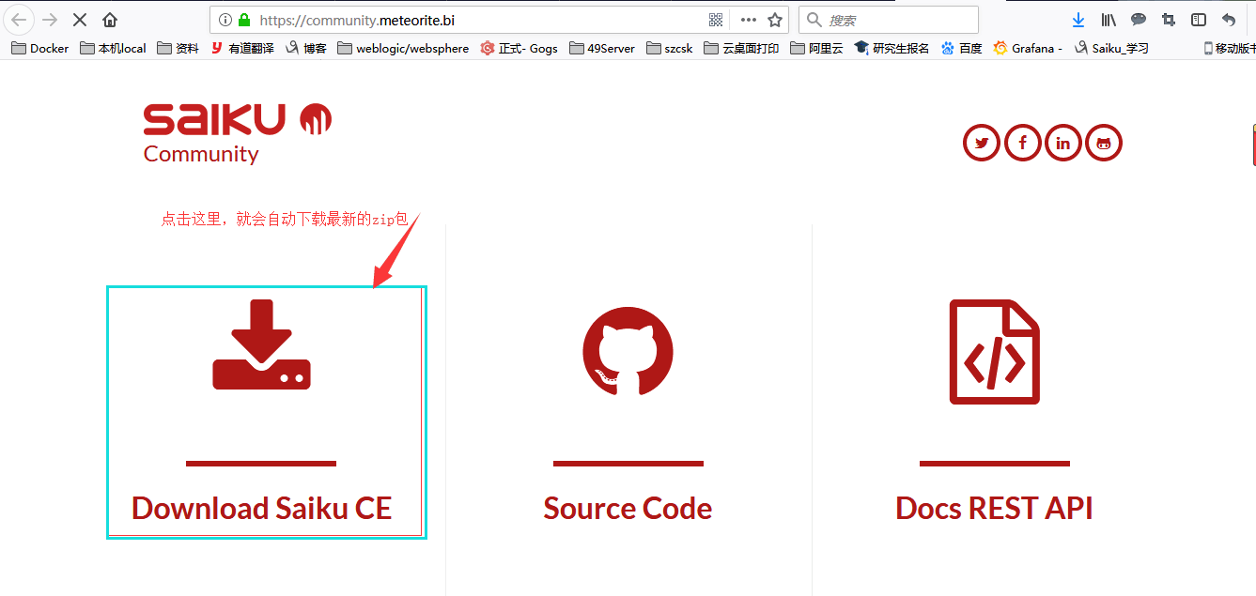Open the 49Server bookmark folder
1256x596 pixels.
coord(601,48)
